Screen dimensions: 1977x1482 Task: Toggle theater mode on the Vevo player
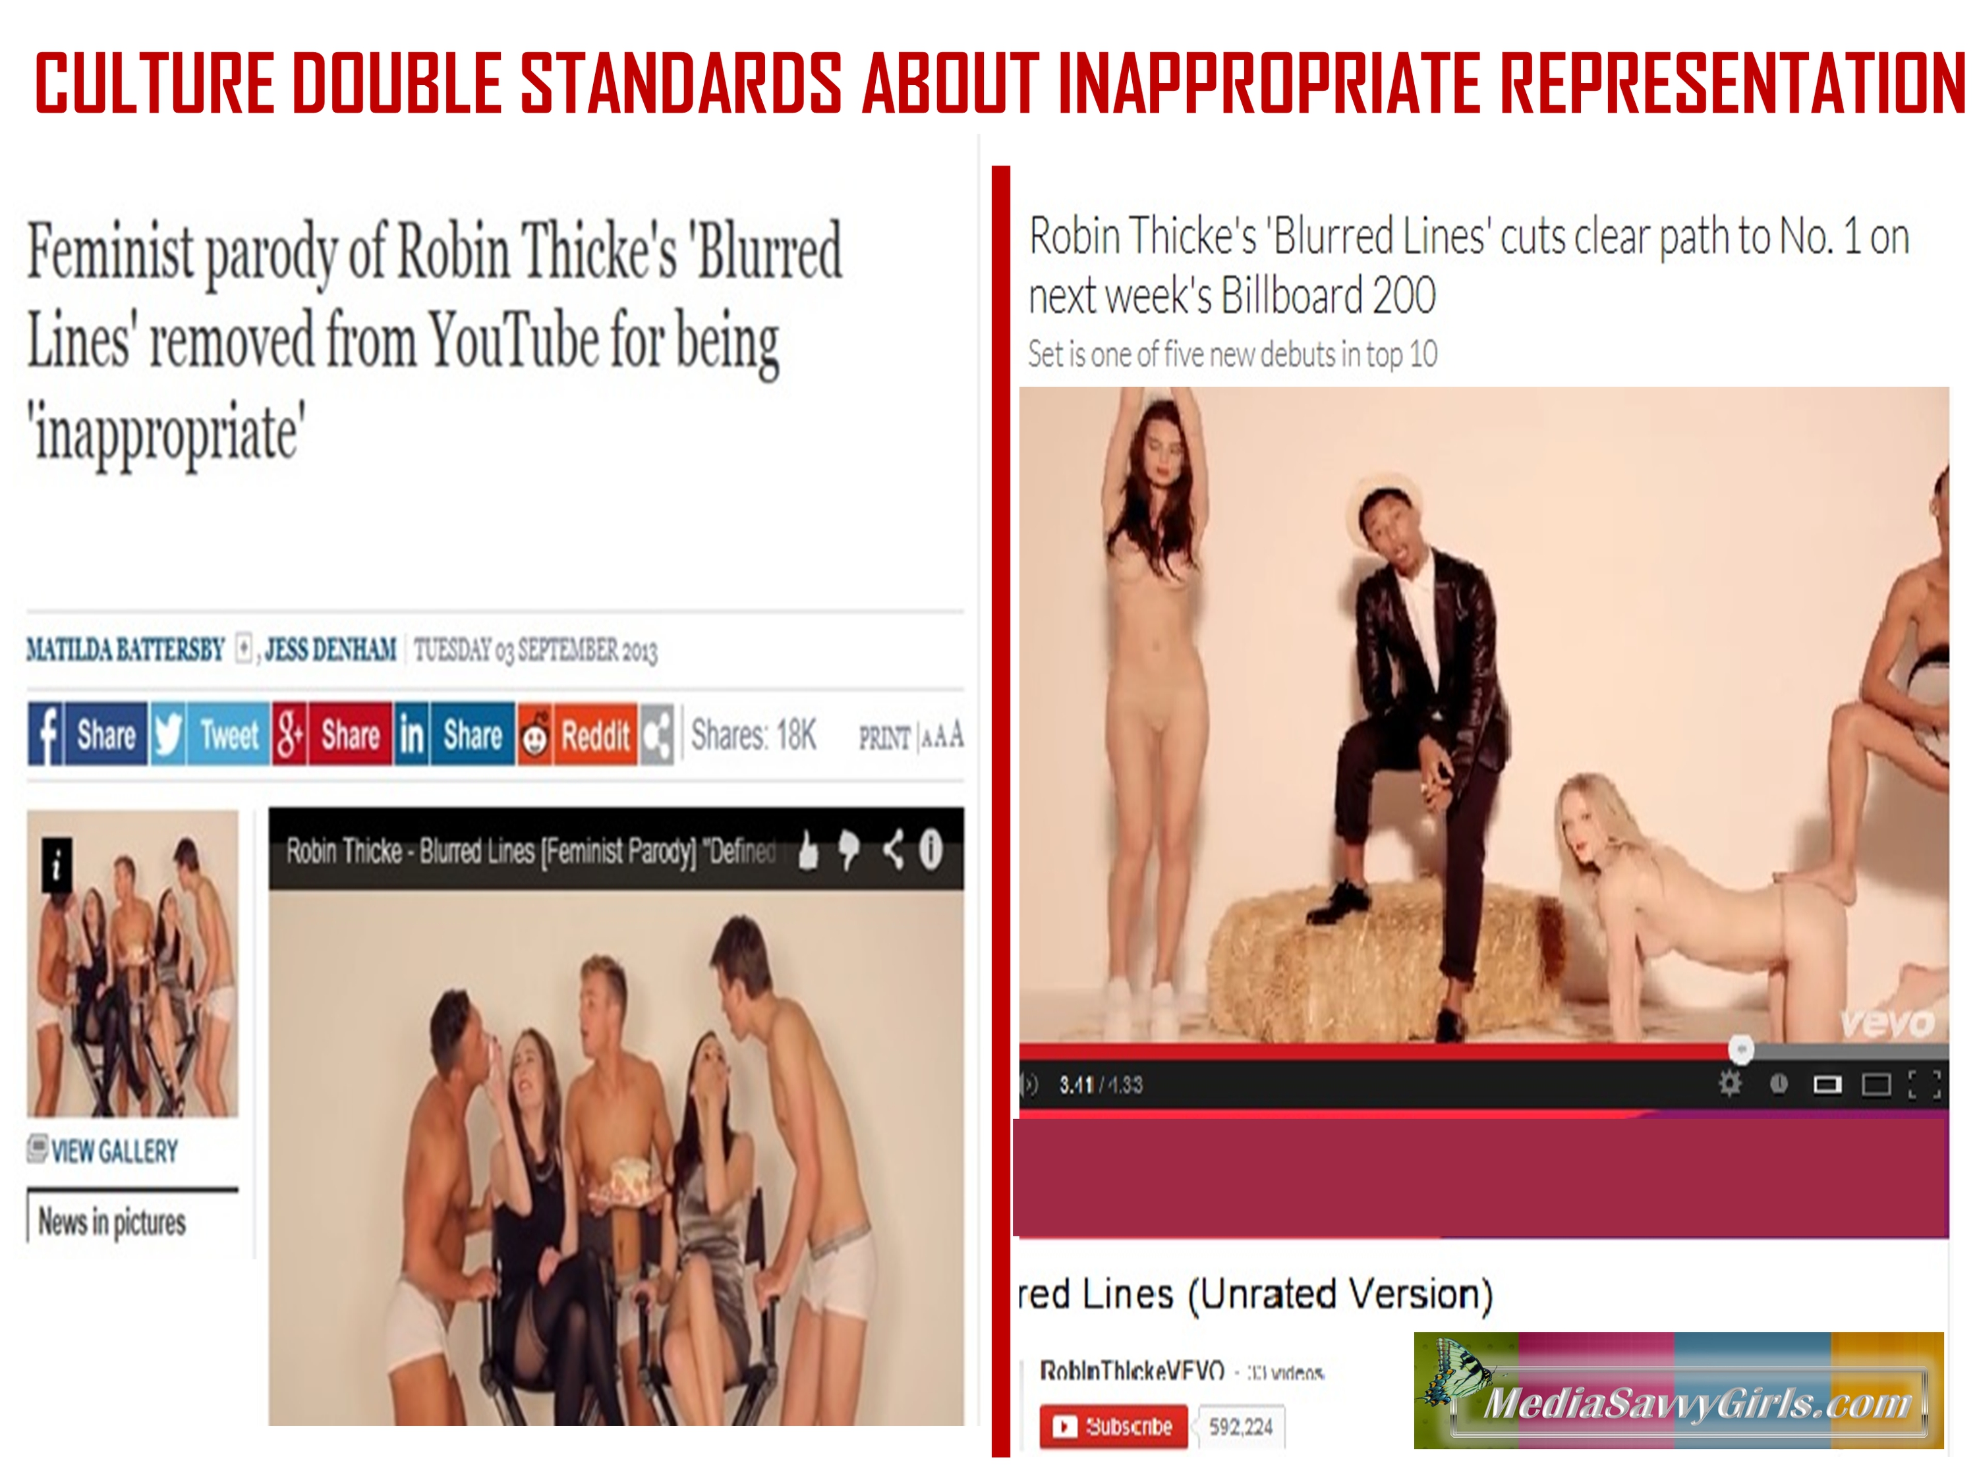1876,1084
